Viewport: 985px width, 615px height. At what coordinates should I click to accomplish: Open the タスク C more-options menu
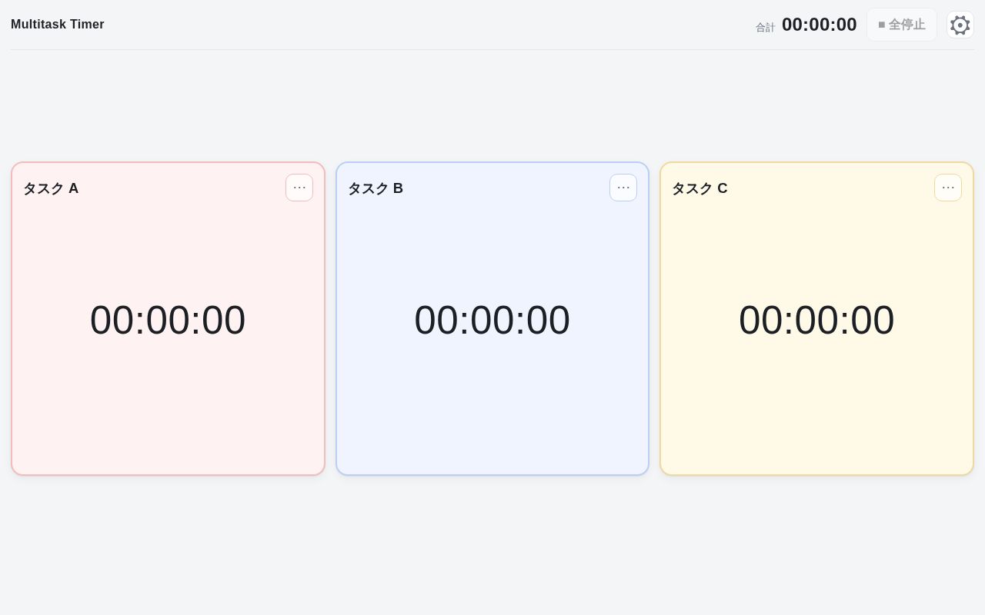[948, 188]
